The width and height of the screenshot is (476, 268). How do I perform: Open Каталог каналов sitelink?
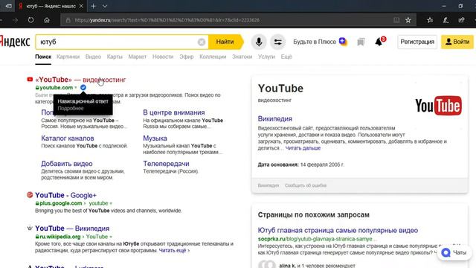click(x=68, y=138)
